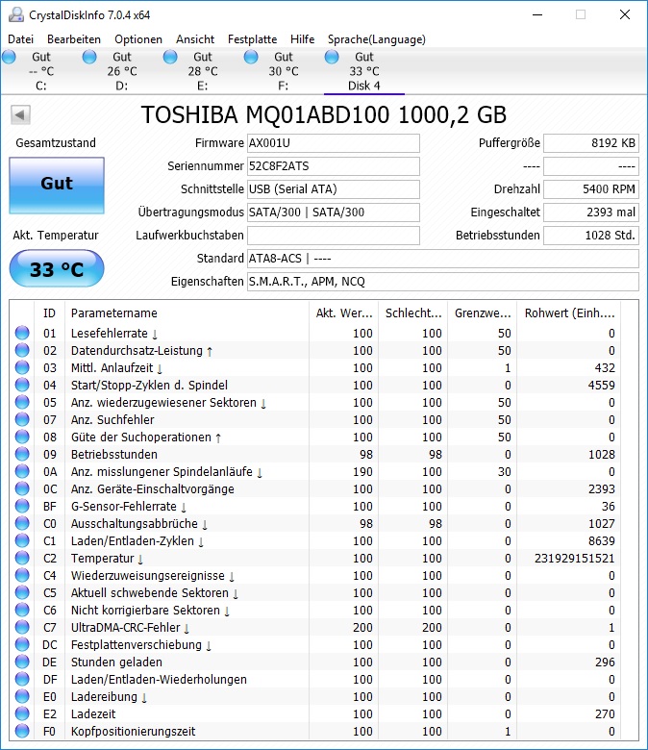
Task: Click the previous disk arrow button
Action: (x=20, y=114)
